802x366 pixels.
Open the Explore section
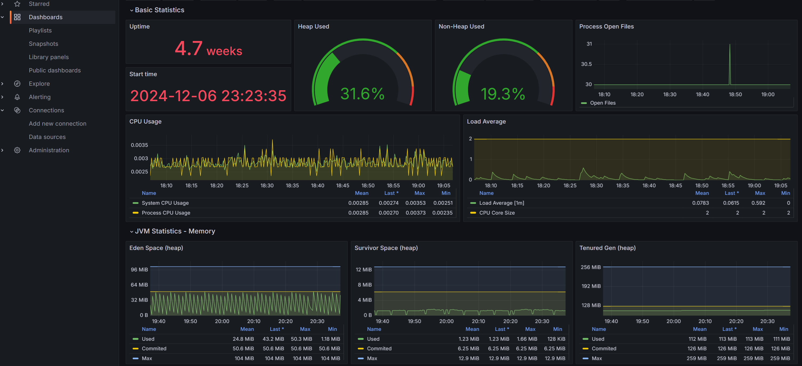point(39,83)
